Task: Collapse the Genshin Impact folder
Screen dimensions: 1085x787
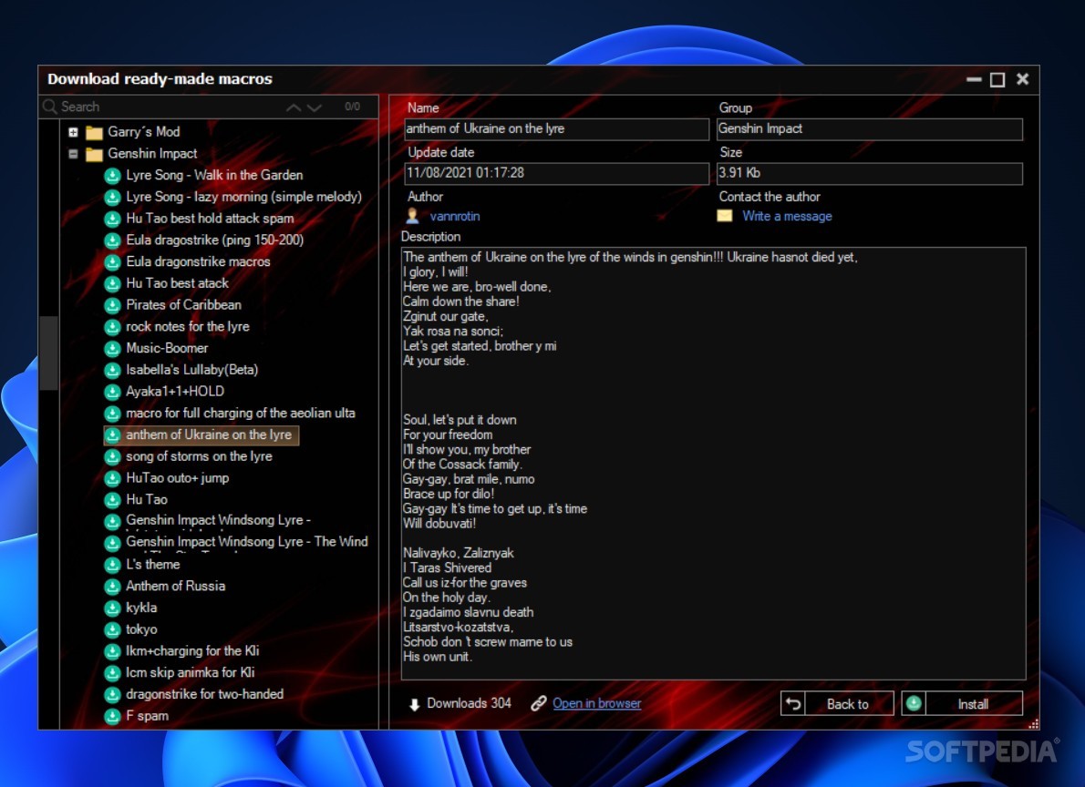Action: pyautogui.click(x=73, y=154)
